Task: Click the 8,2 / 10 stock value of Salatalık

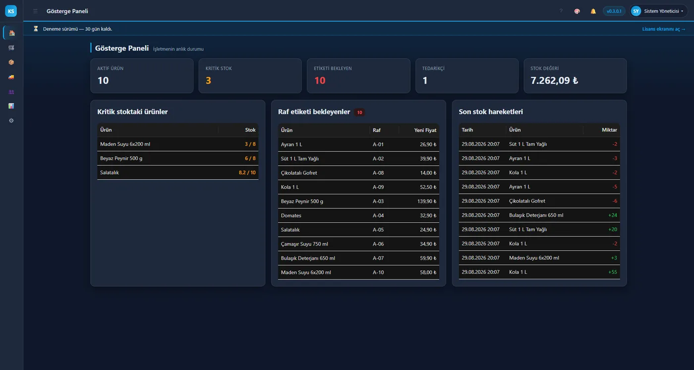Action: coord(247,173)
